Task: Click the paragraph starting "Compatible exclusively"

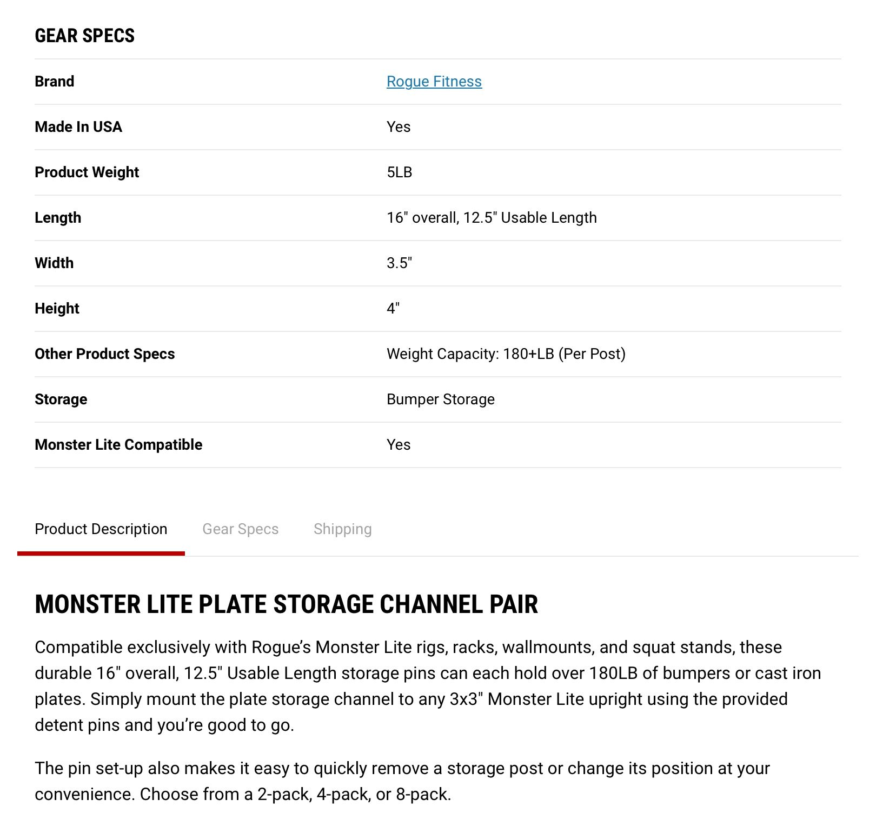Action: click(x=428, y=686)
